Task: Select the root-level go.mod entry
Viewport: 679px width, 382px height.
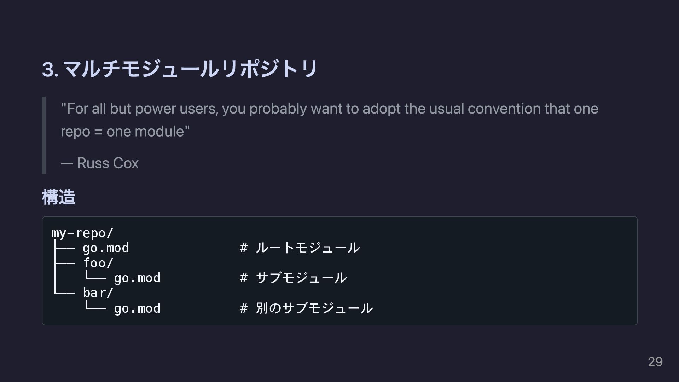Action: click(105, 248)
